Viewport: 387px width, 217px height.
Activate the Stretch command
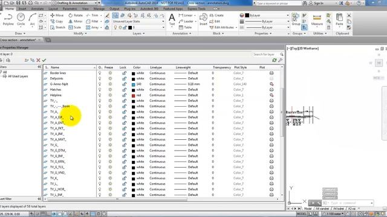[x=58, y=27]
